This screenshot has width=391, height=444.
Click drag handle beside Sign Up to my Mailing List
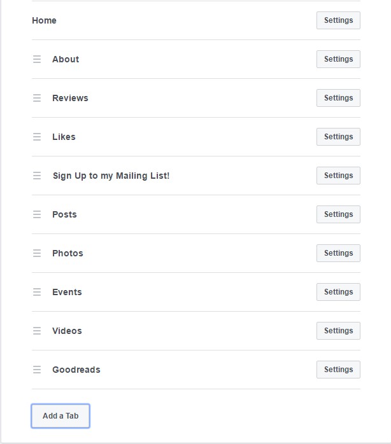click(37, 176)
